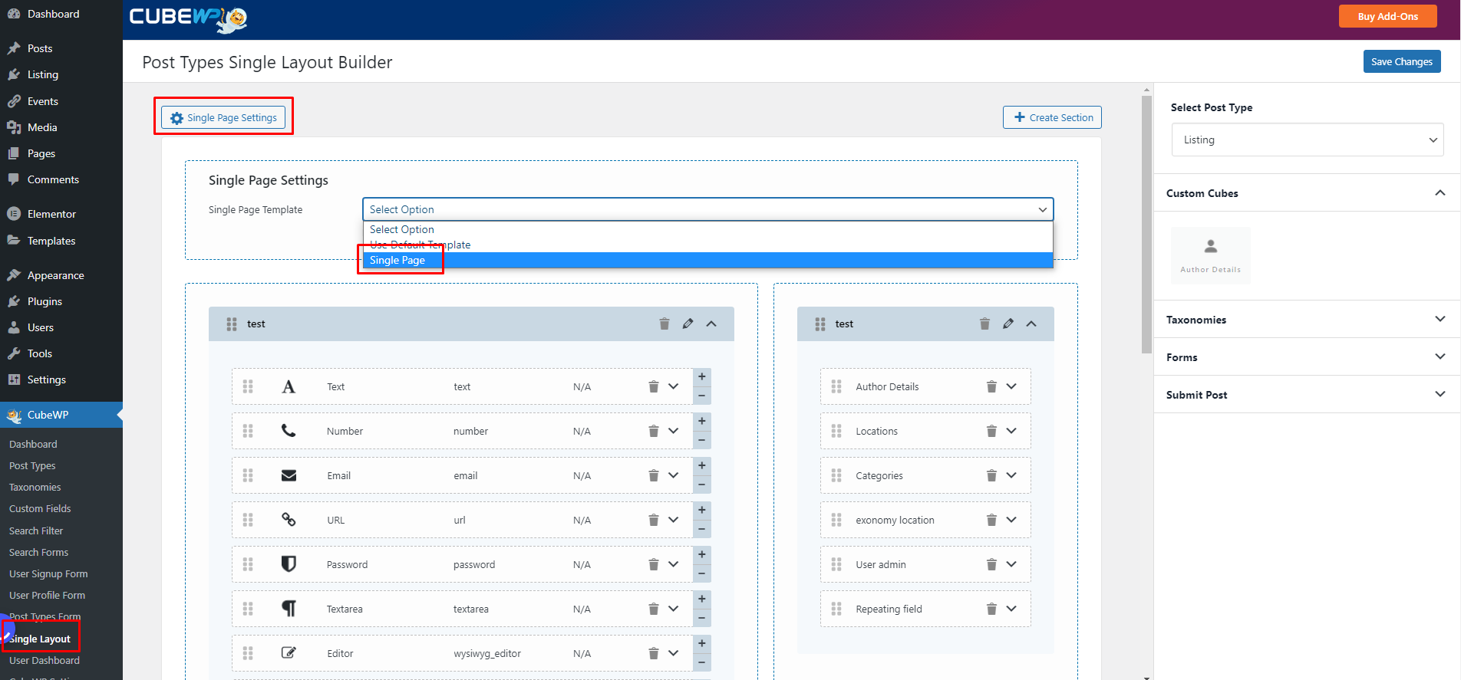This screenshot has height=680, width=1461.
Task: Collapse the Custom Cubes panel
Action: pos(1440,193)
